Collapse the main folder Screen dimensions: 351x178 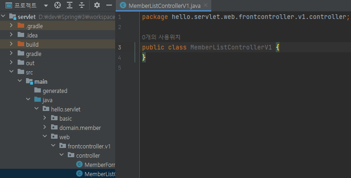(19, 81)
